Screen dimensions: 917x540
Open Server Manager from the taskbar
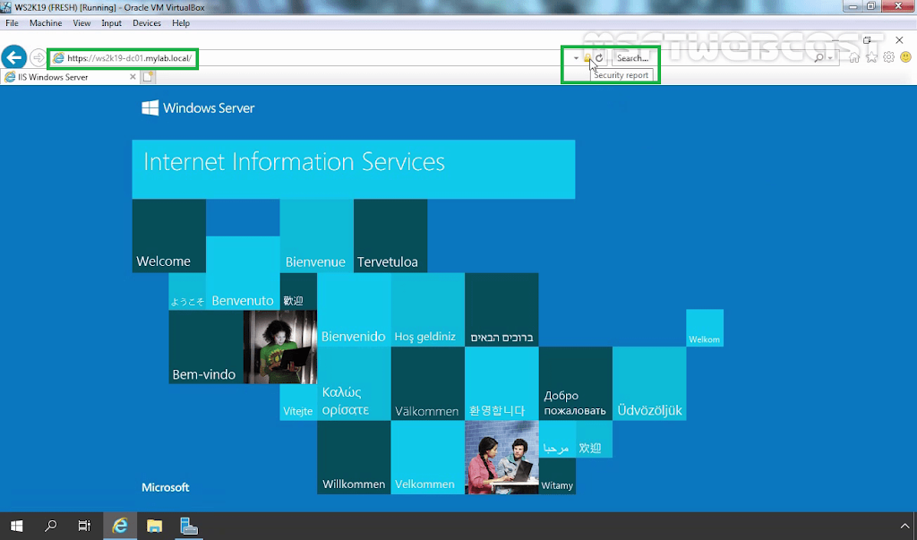click(188, 526)
